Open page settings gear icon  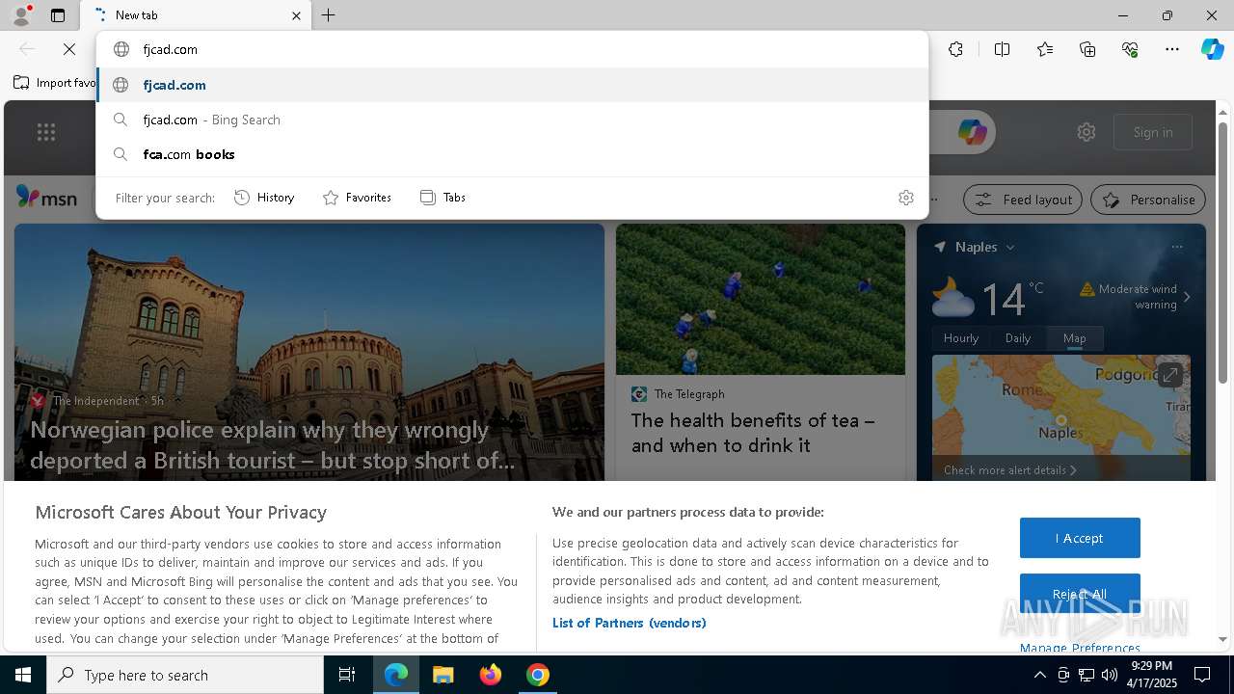coord(1086,132)
